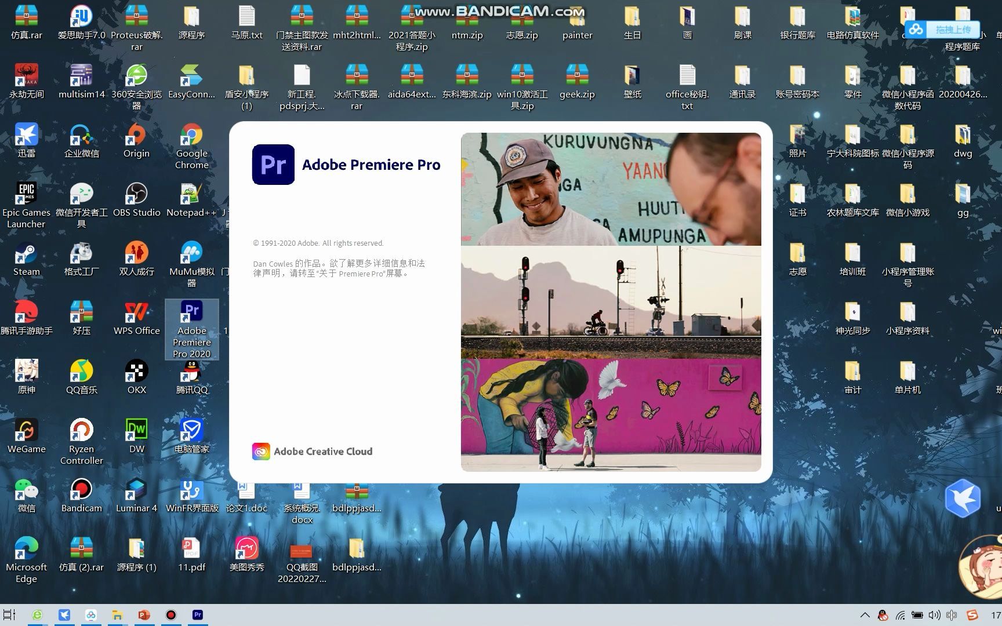The width and height of the screenshot is (1002, 626).
Task: Open the QQ音乐 desktop shortcut
Action: (82, 377)
